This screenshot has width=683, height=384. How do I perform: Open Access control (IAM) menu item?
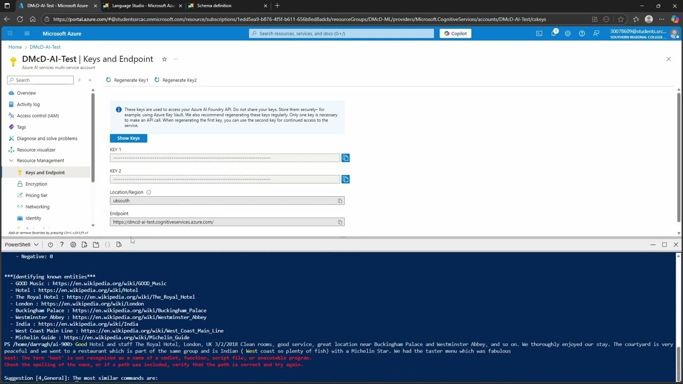pos(38,116)
